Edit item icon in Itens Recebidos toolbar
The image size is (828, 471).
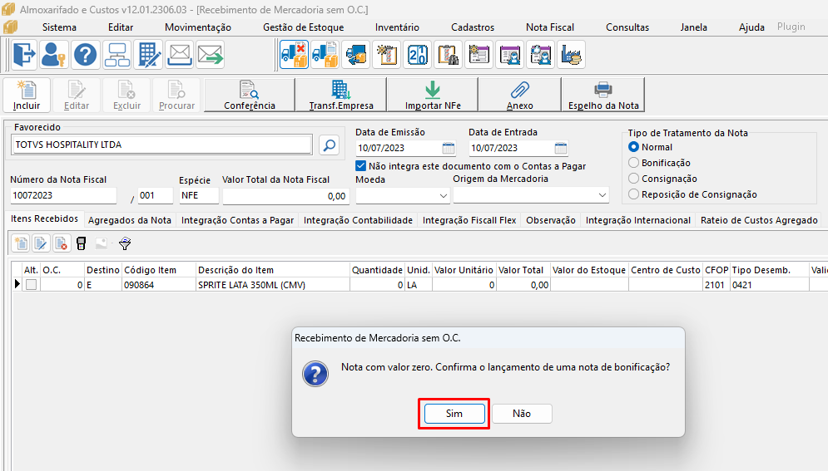click(x=41, y=243)
